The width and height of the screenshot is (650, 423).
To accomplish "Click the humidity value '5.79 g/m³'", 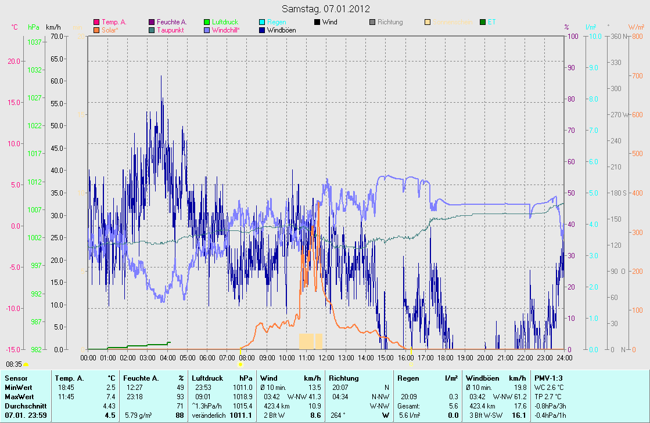I will pyautogui.click(x=138, y=415).
